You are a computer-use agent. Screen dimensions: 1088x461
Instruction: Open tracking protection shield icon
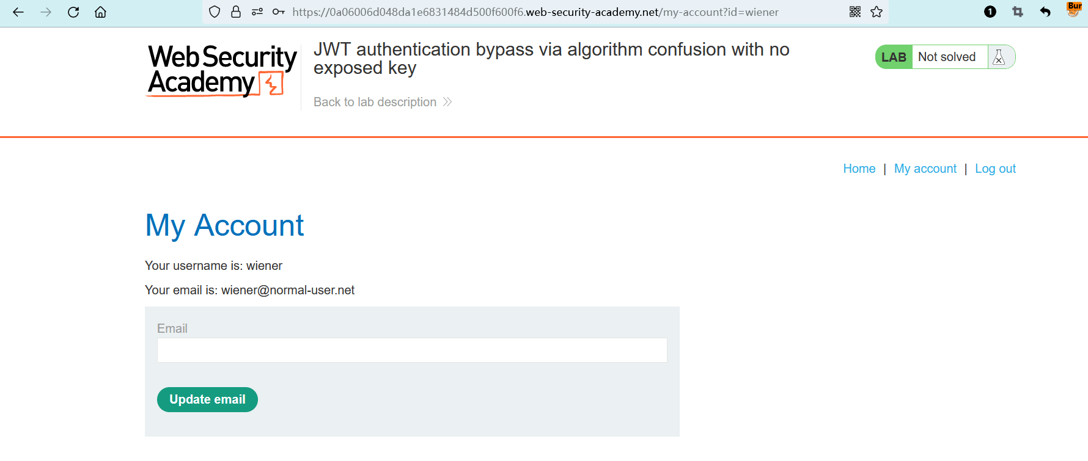[215, 12]
